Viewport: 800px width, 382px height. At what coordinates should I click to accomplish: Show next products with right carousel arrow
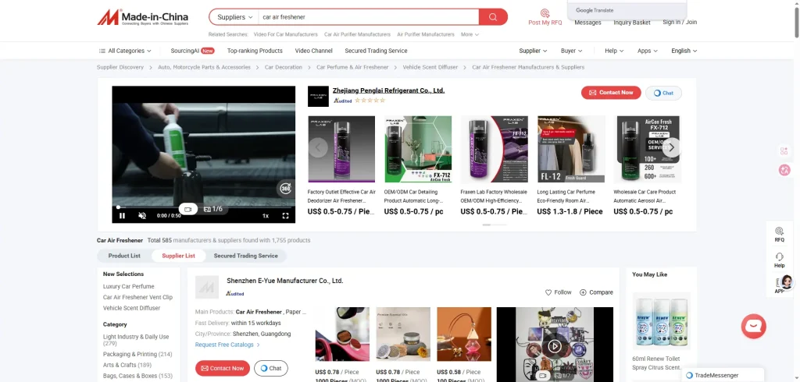point(671,147)
